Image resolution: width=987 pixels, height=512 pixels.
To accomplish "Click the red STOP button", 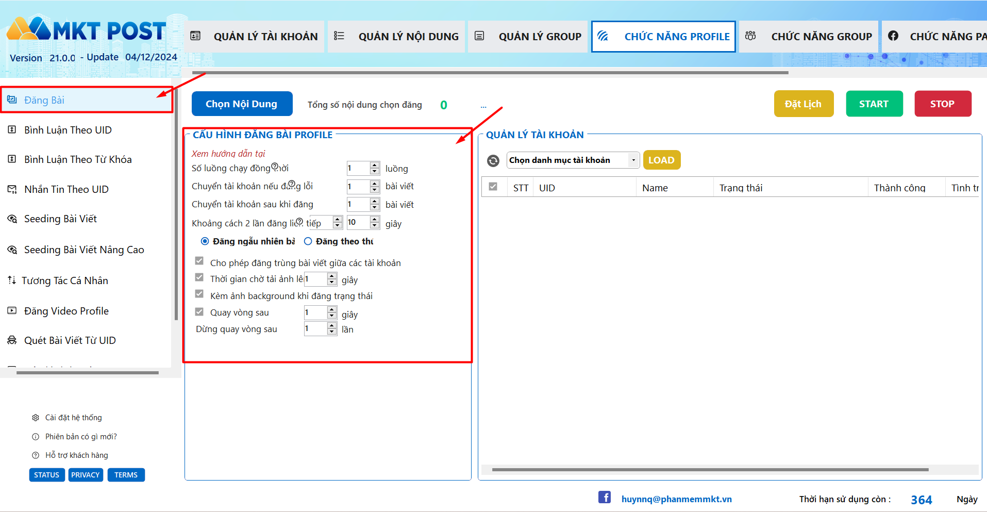I will pyautogui.click(x=943, y=104).
